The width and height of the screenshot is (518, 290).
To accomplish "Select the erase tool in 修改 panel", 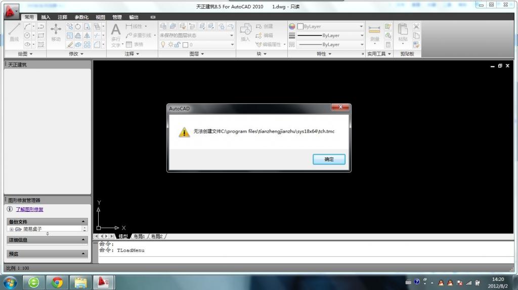I will pos(69,44).
